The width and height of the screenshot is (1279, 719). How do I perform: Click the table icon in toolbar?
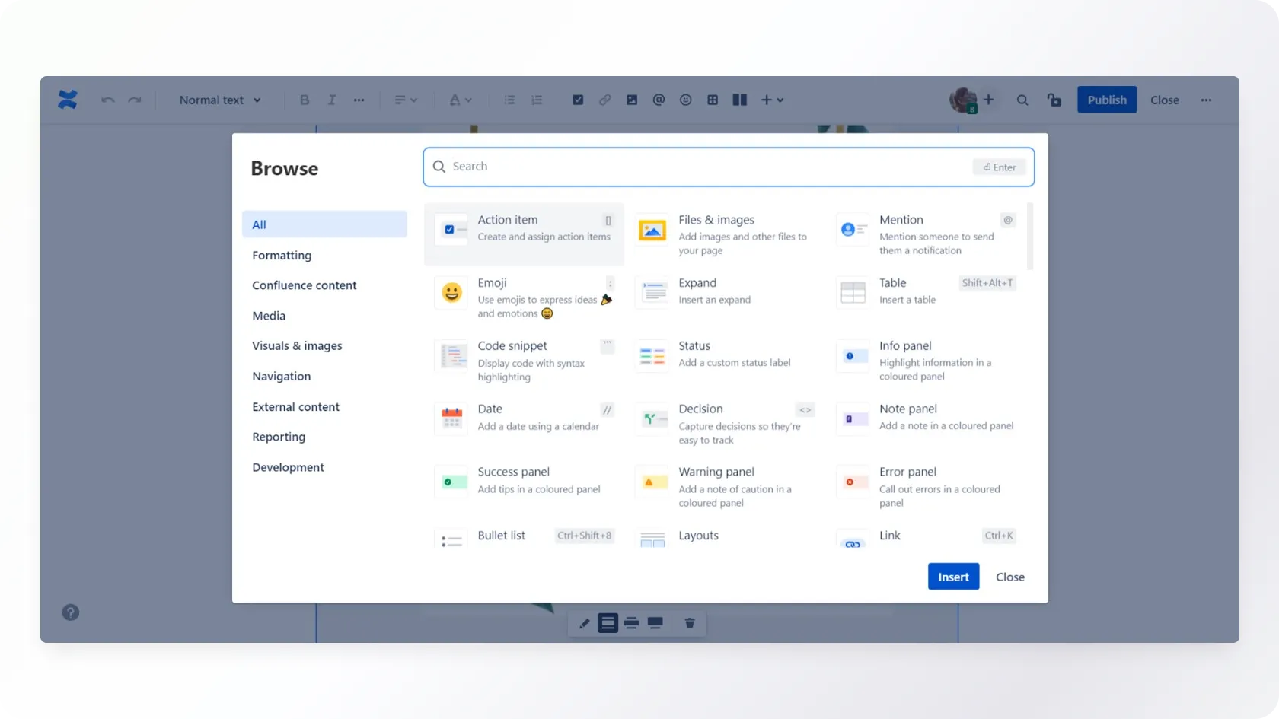[713, 100]
